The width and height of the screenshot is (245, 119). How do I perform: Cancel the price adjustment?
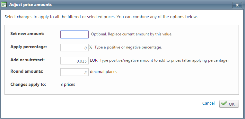(x=208, y=103)
